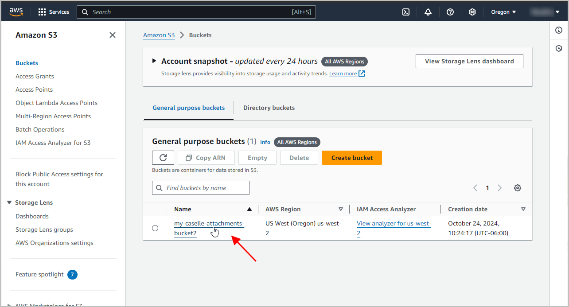Select the my-caselle-attachments-bucket2 radio button
This screenshot has height=307, width=569.
155,228
